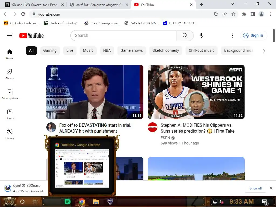Viewport: 276px width, 207px height.
Task: Play the Westbrook Shines thumbnail
Action: click(x=196, y=92)
